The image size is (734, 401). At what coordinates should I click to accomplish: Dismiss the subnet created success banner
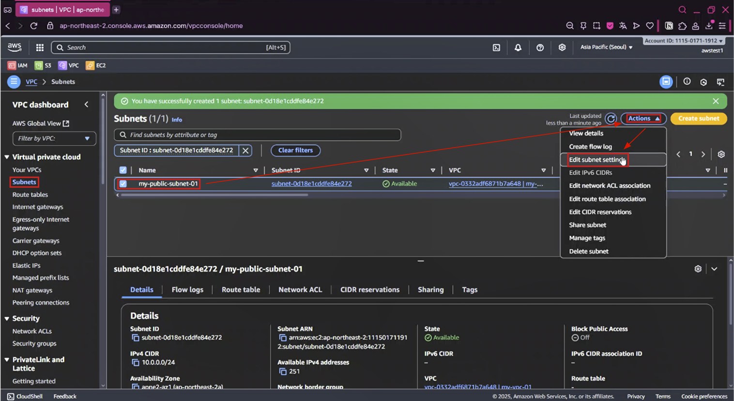click(x=716, y=101)
